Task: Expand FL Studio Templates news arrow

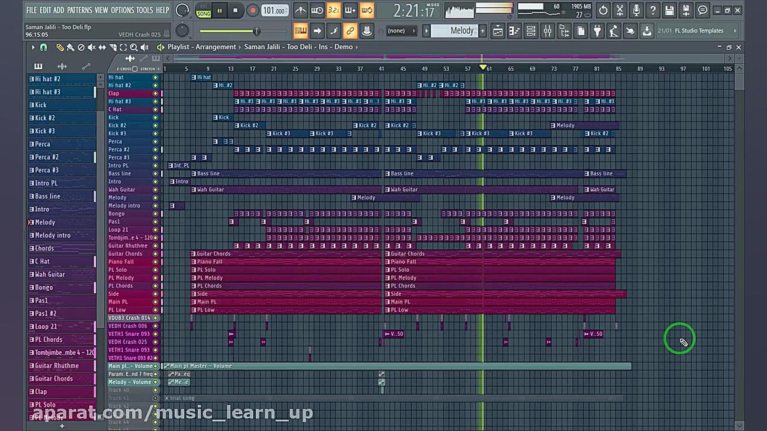Action: click(735, 31)
